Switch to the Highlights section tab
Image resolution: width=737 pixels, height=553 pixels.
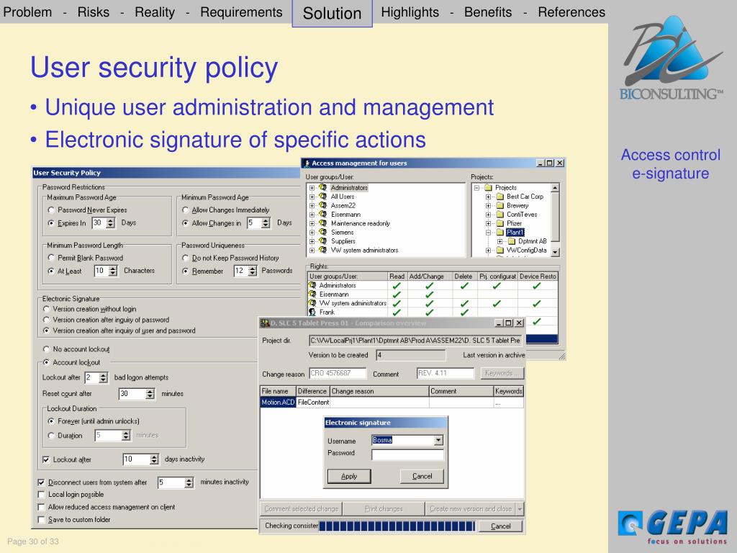[410, 12]
